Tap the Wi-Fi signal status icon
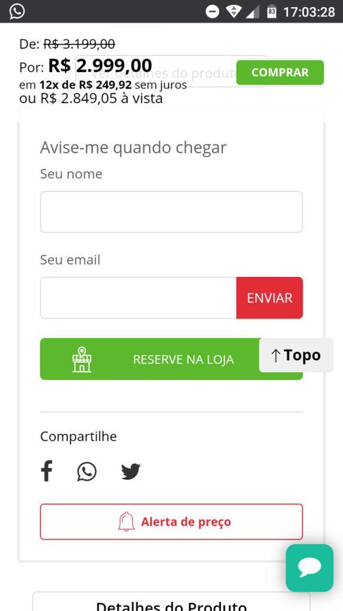This screenshot has height=611, width=343. [233, 12]
